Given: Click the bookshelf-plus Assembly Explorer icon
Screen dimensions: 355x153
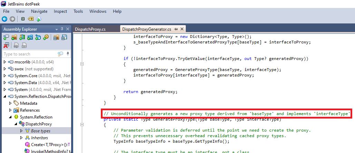Looking at the screenshot, I should pyautogui.click(x=22, y=38).
